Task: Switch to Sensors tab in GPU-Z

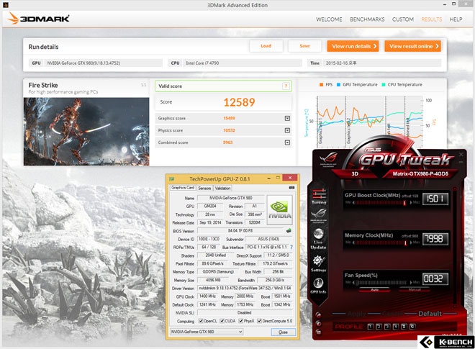Action: 204,188
